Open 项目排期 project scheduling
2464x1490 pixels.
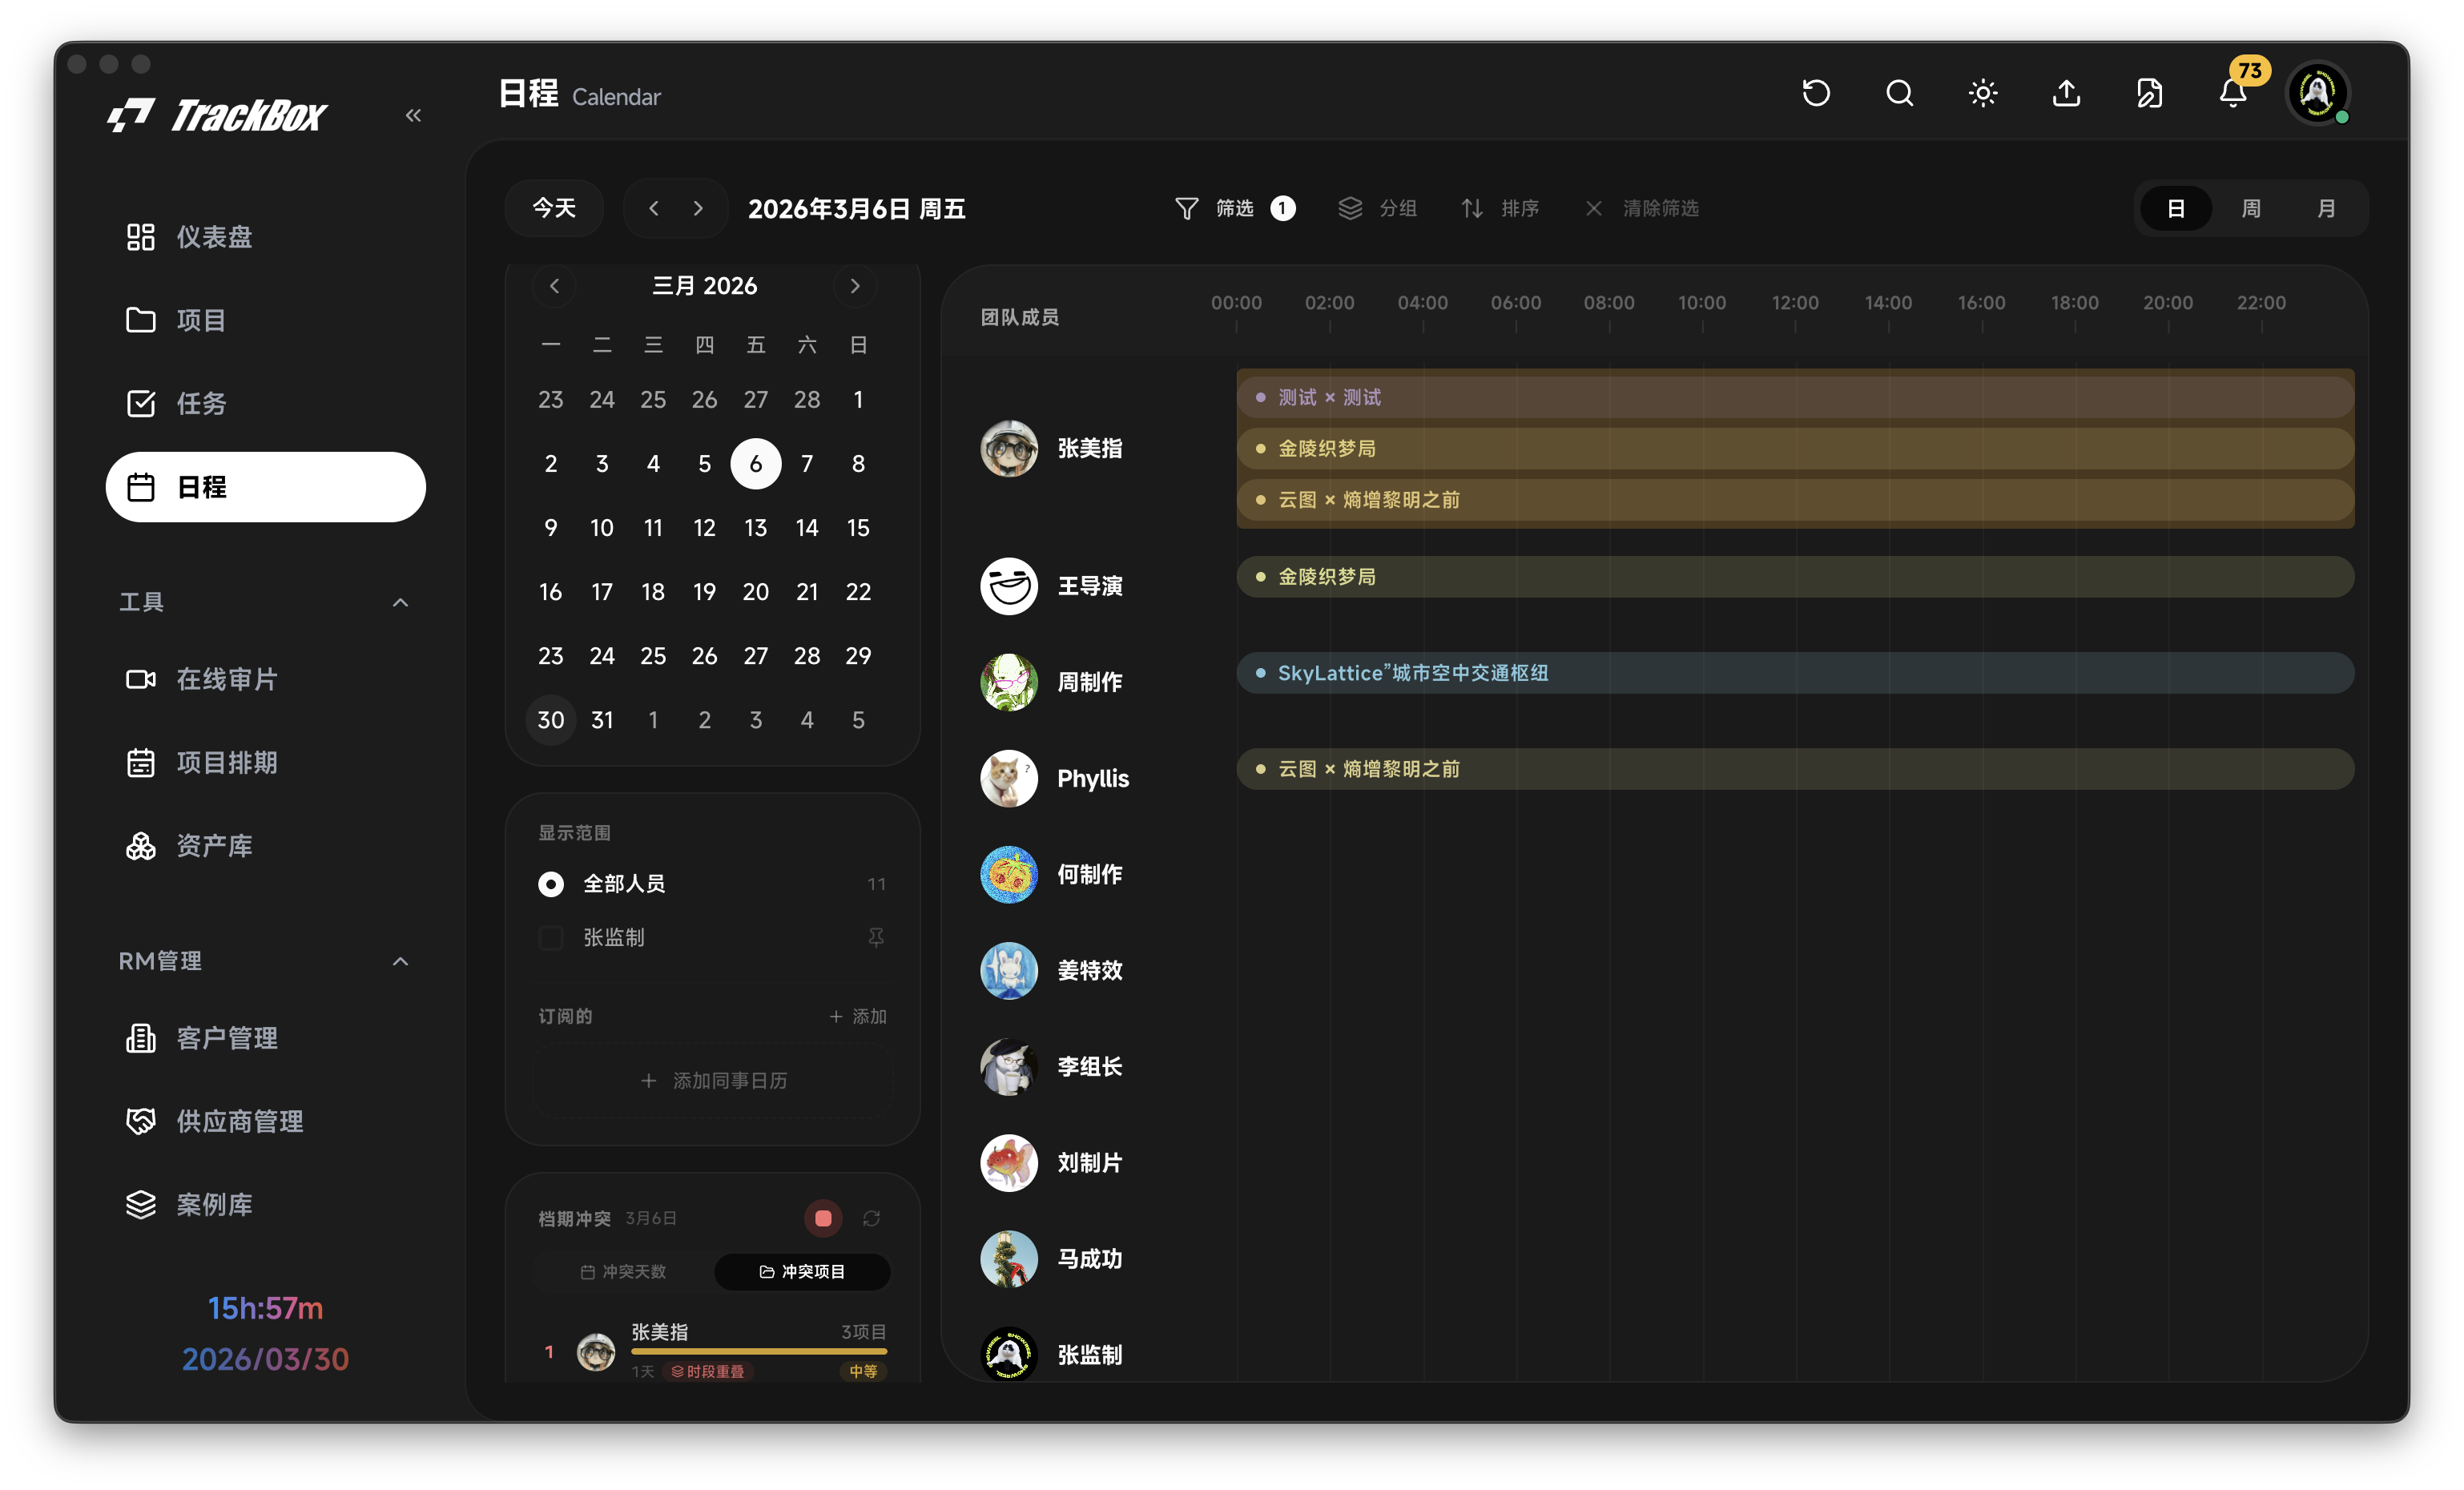pos(265,762)
